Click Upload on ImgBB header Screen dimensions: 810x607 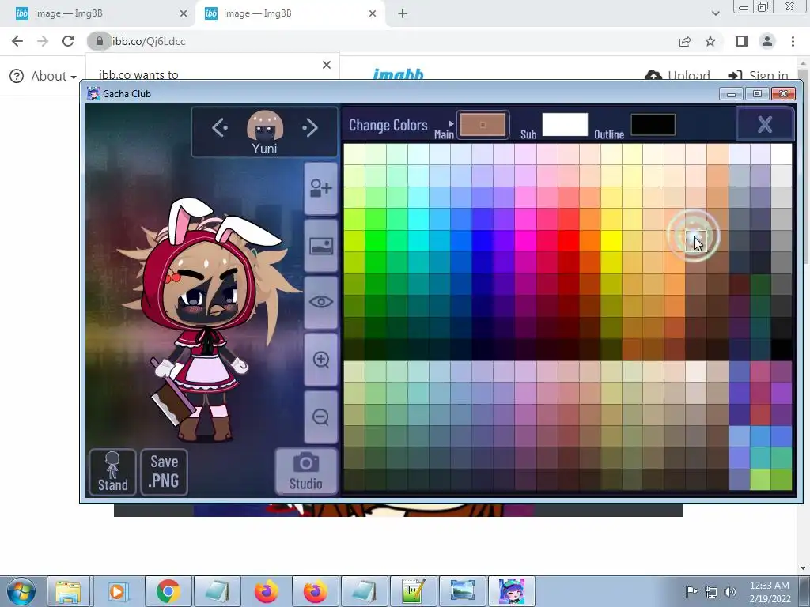pos(678,75)
